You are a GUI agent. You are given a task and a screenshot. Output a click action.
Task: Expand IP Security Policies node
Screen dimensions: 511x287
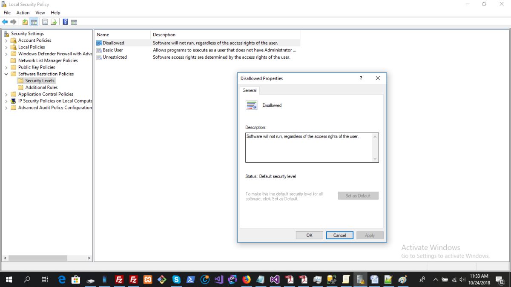coord(6,101)
